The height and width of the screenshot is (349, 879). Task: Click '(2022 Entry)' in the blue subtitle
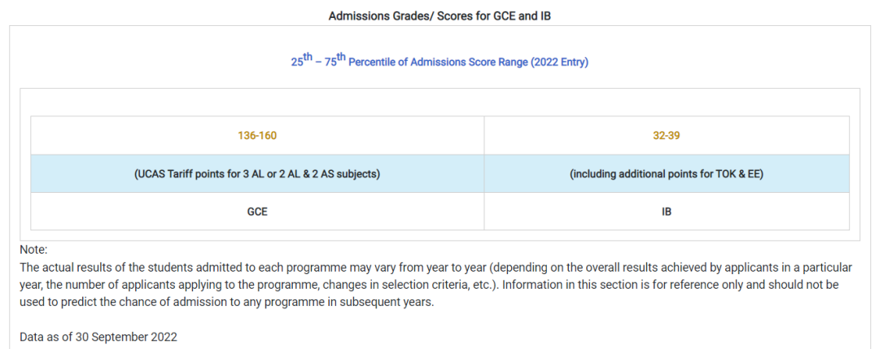[x=559, y=63]
